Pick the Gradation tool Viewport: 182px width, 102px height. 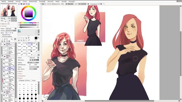point(30,51)
